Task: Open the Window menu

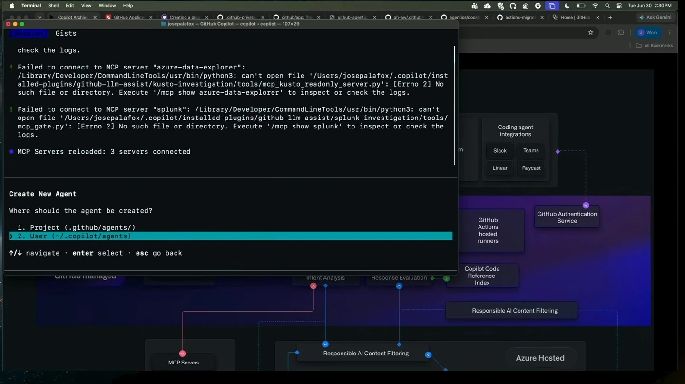Action: click(107, 5)
